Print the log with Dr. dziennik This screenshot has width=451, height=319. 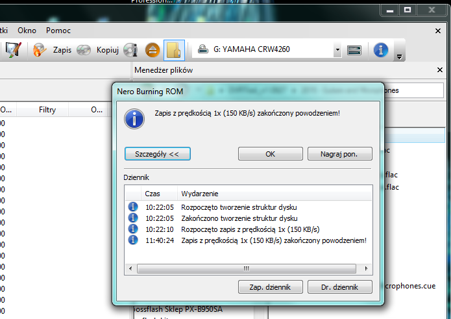339,287
